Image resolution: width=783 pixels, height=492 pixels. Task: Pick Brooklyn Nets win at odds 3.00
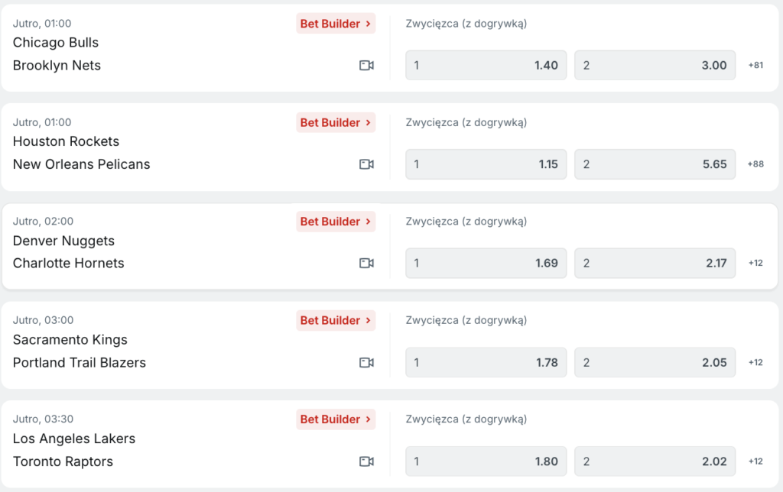click(x=655, y=66)
